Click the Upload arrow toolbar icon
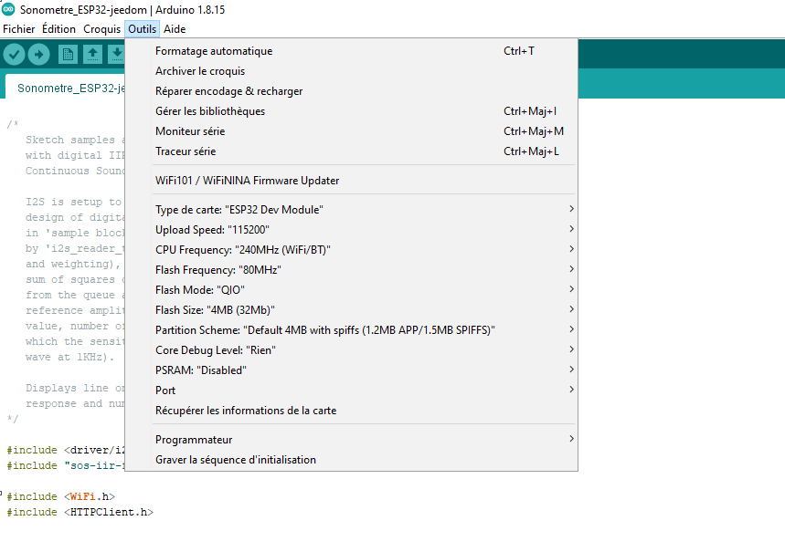 click(x=39, y=54)
